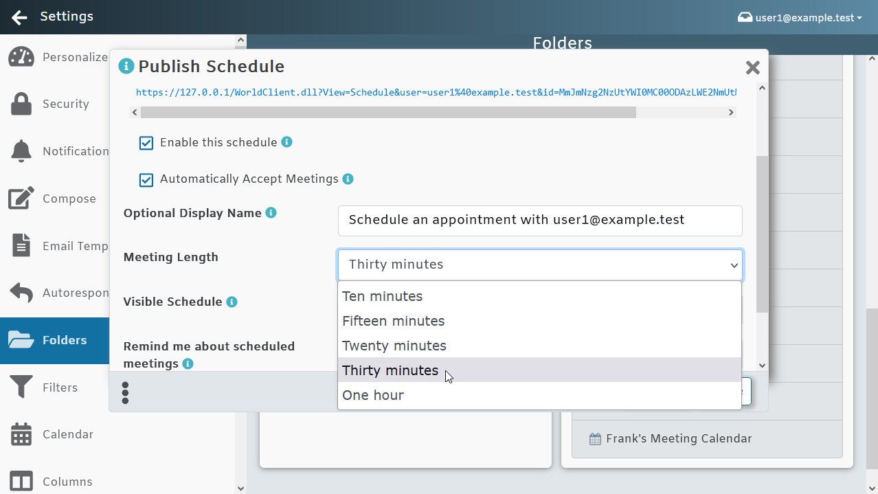Disable Automatically Accept Meetings

click(x=146, y=180)
